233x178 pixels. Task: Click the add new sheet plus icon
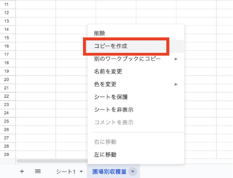tap(22, 171)
